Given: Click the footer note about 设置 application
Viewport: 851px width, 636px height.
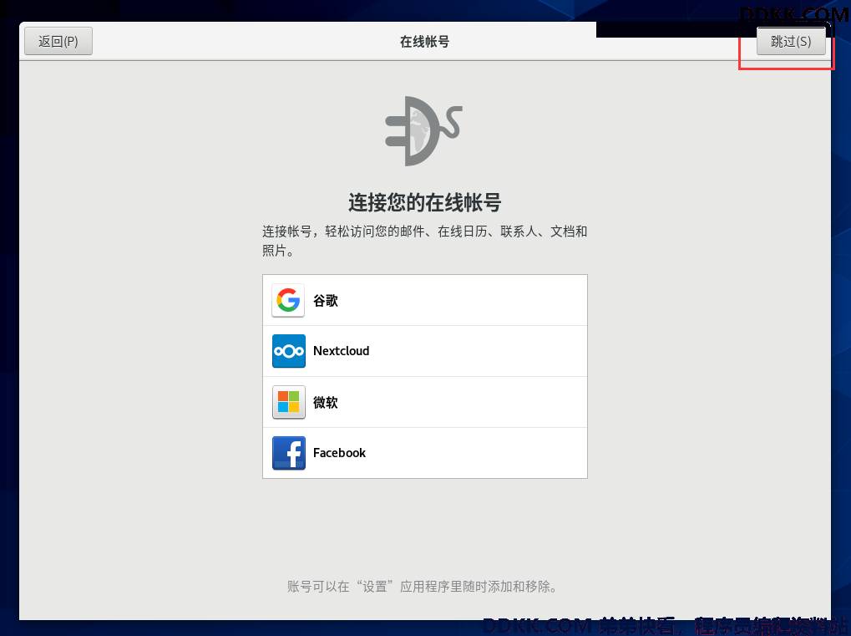Looking at the screenshot, I should pyautogui.click(x=423, y=587).
